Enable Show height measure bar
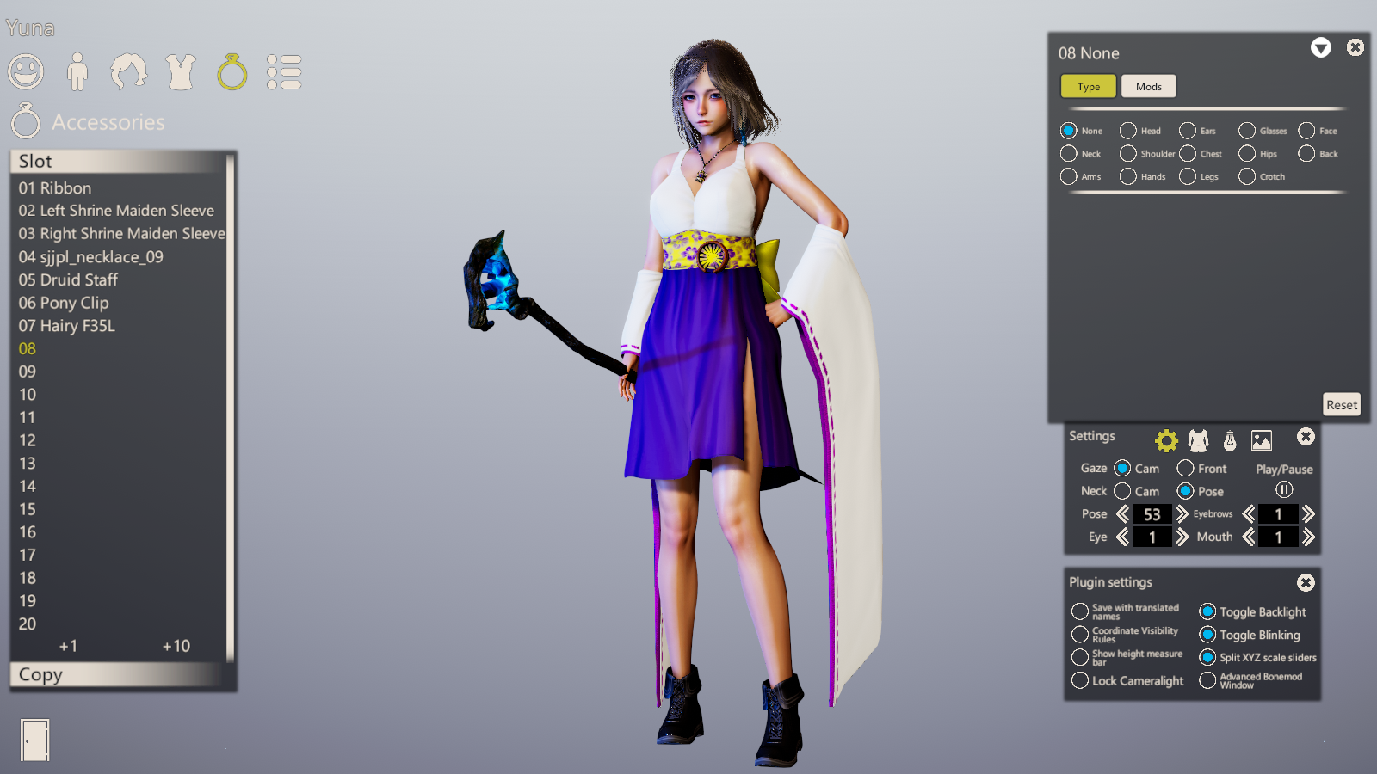This screenshot has height=774, width=1377. pos(1080,657)
